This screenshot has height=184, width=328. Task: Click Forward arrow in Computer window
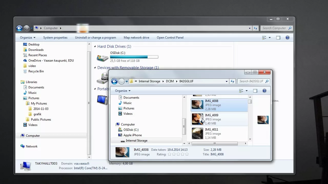click(26, 28)
